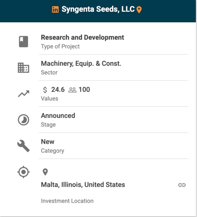
Task: Click the LinkedIn icon beside Syngenta Seeds
Action: pyautogui.click(x=55, y=10)
